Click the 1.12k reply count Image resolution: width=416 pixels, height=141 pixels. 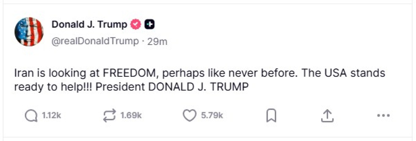coord(51,116)
